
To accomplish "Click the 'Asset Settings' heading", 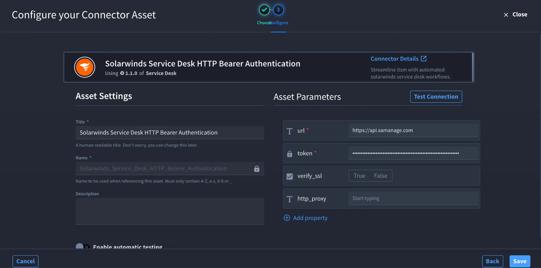I will point(104,96).
